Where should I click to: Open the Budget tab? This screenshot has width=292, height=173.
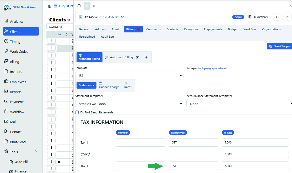[x=233, y=29]
